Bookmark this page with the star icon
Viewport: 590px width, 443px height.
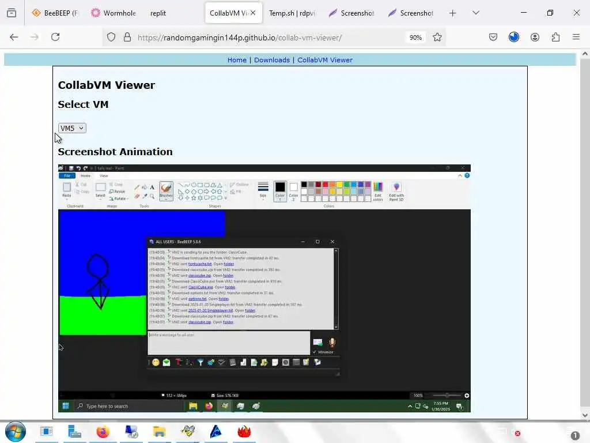(437, 37)
